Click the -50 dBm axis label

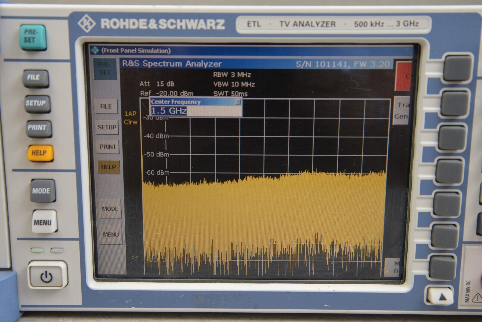(157, 154)
